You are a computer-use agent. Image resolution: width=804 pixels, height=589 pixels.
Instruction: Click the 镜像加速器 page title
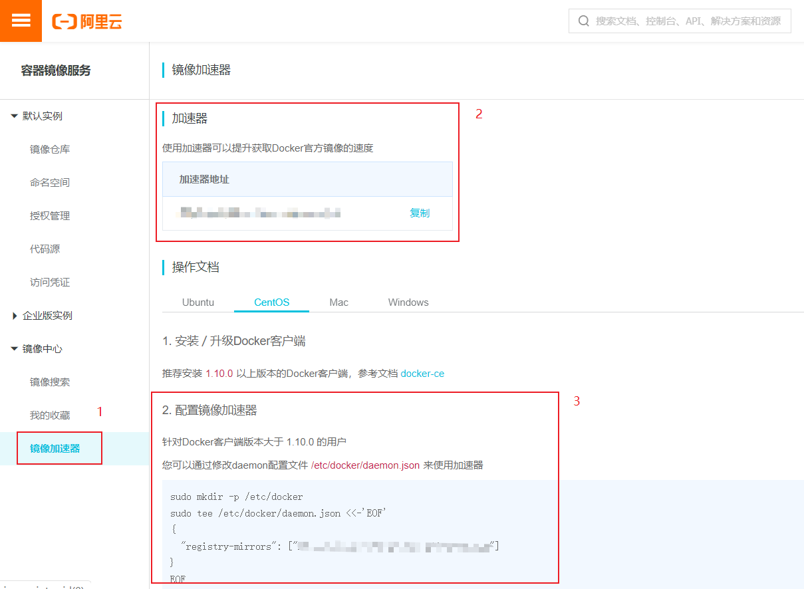[x=201, y=70]
